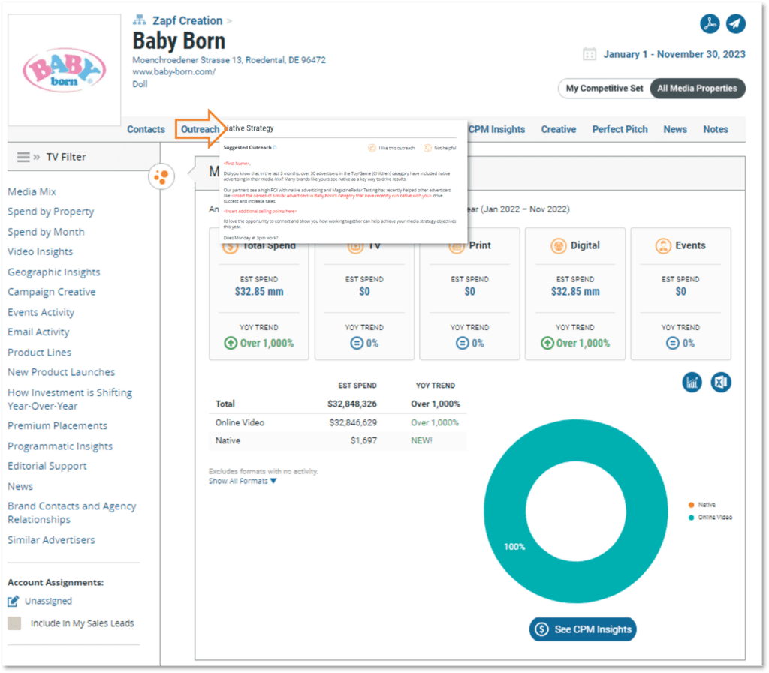Open Zapf Creation parent company link
The height and width of the screenshot is (673, 769).
click(x=187, y=20)
